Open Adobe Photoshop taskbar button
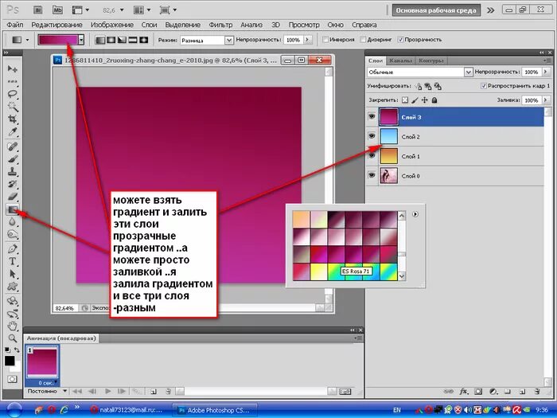The width and height of the screenshot is (557, 418). click(x=215, y=410)
